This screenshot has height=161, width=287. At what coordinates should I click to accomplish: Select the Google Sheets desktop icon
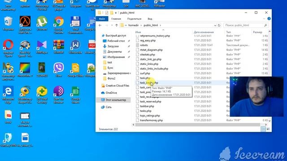click(x=75, y=95)
